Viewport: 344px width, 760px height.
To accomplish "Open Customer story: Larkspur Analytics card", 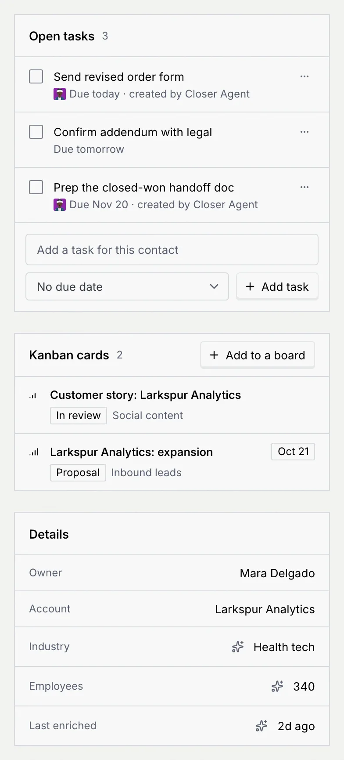I will [145, 395].
